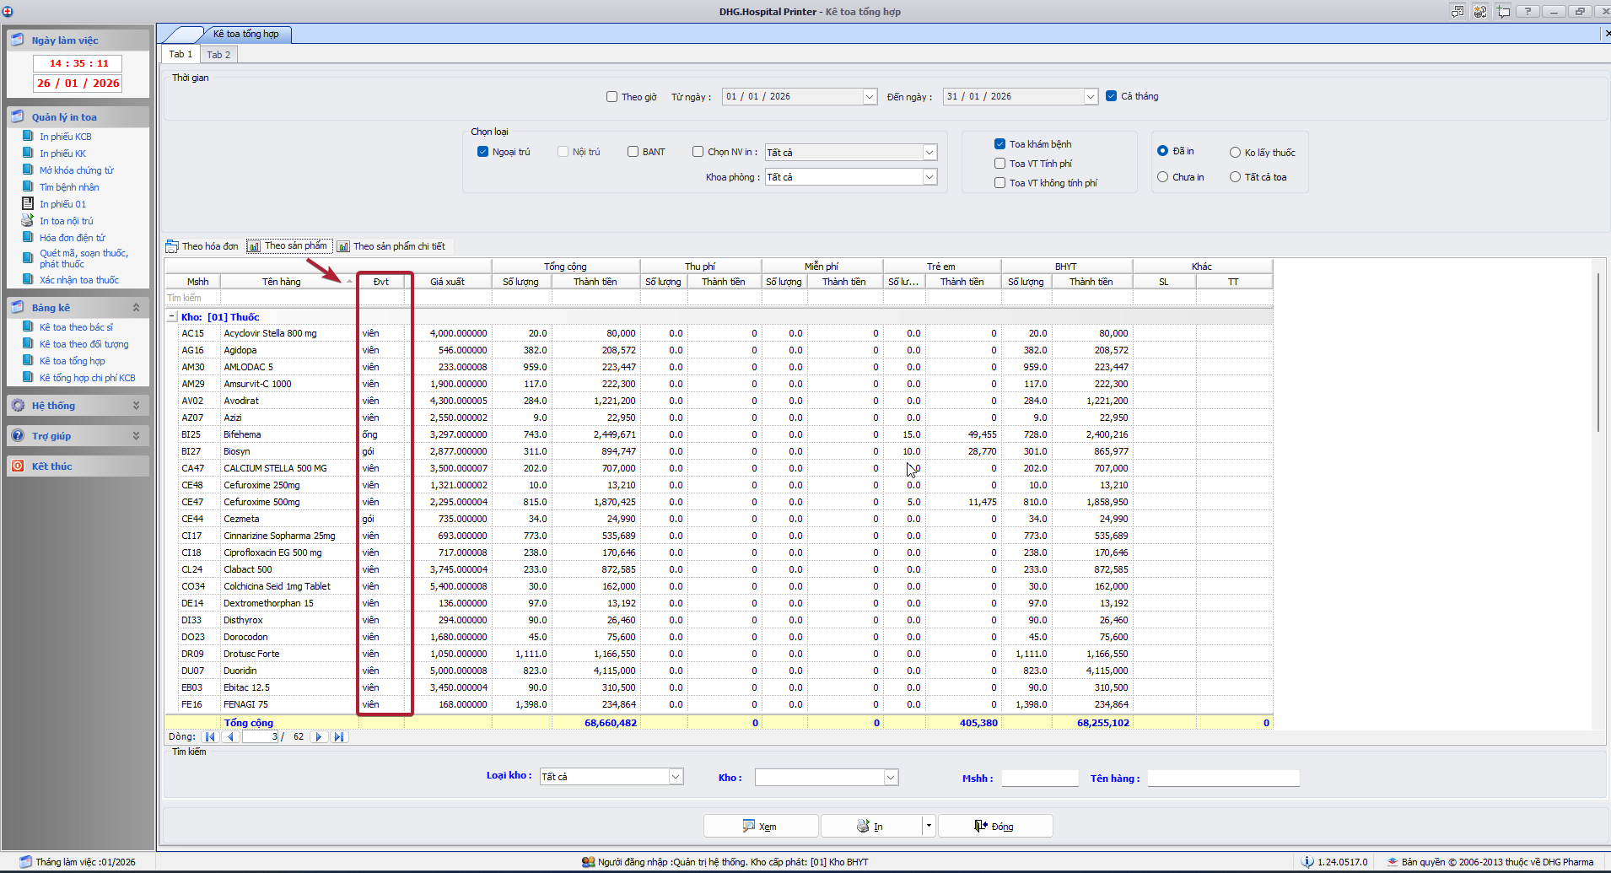Check the Toa VT Tính phí checkbox
Image resolution: width=1611 pixels, height=873 pixels.
(x=1000, y=164)
